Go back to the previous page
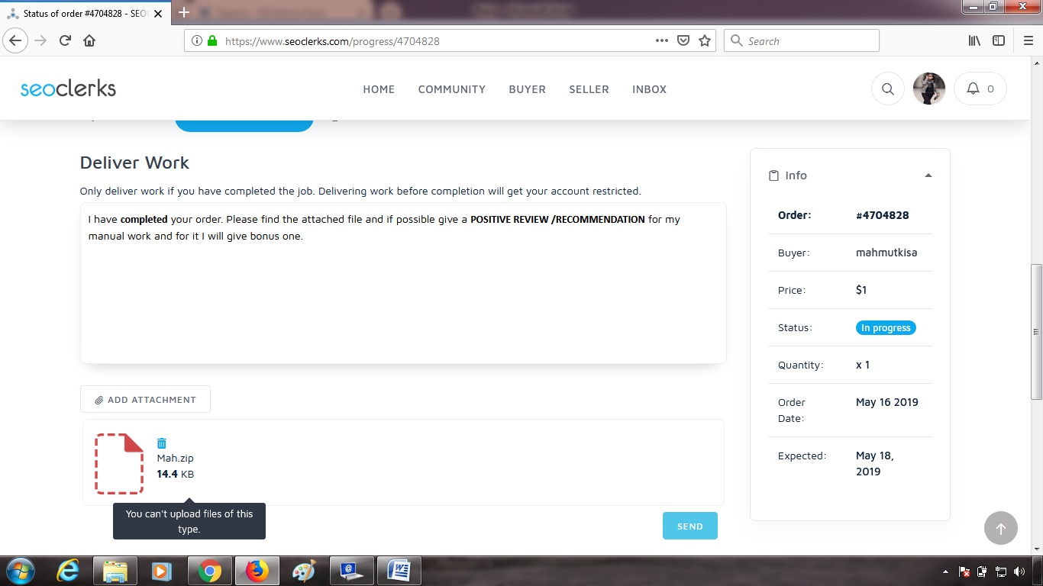 tap(15, 40)
